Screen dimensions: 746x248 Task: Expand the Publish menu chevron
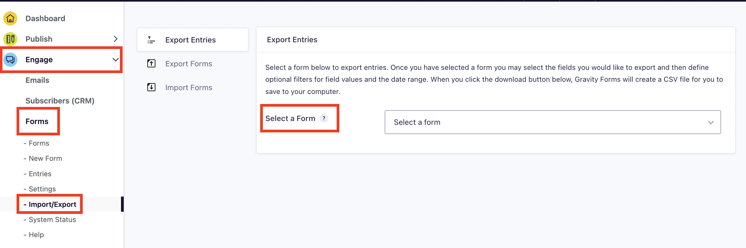click(116, 39)
